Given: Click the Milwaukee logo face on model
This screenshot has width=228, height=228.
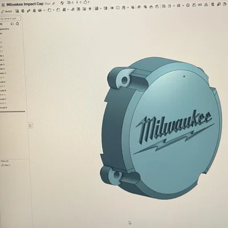Looking at the screenshot, I should [174, 133].
